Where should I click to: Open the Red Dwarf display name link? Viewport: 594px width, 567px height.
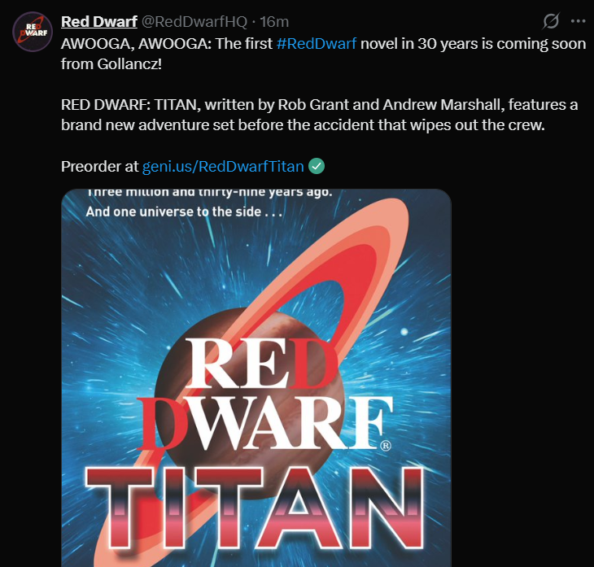[x=99, y=22]
